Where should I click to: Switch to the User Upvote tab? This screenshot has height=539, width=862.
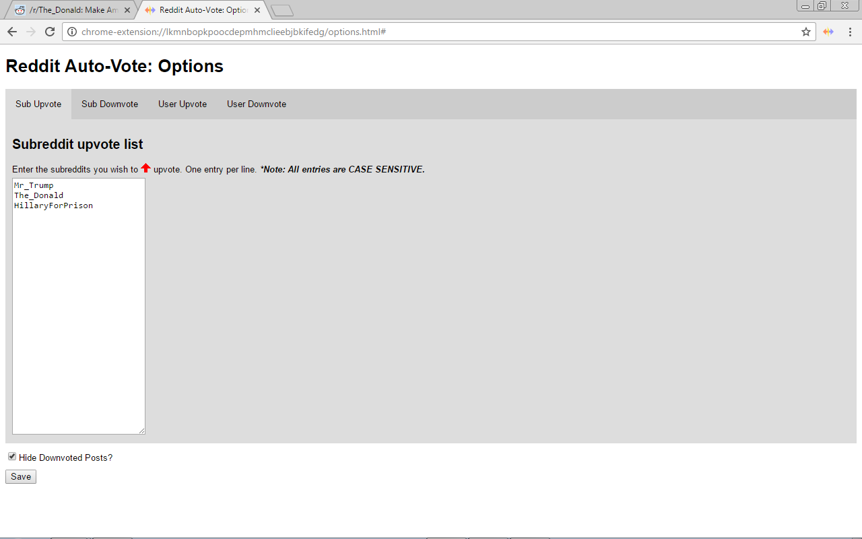point(183,104)
